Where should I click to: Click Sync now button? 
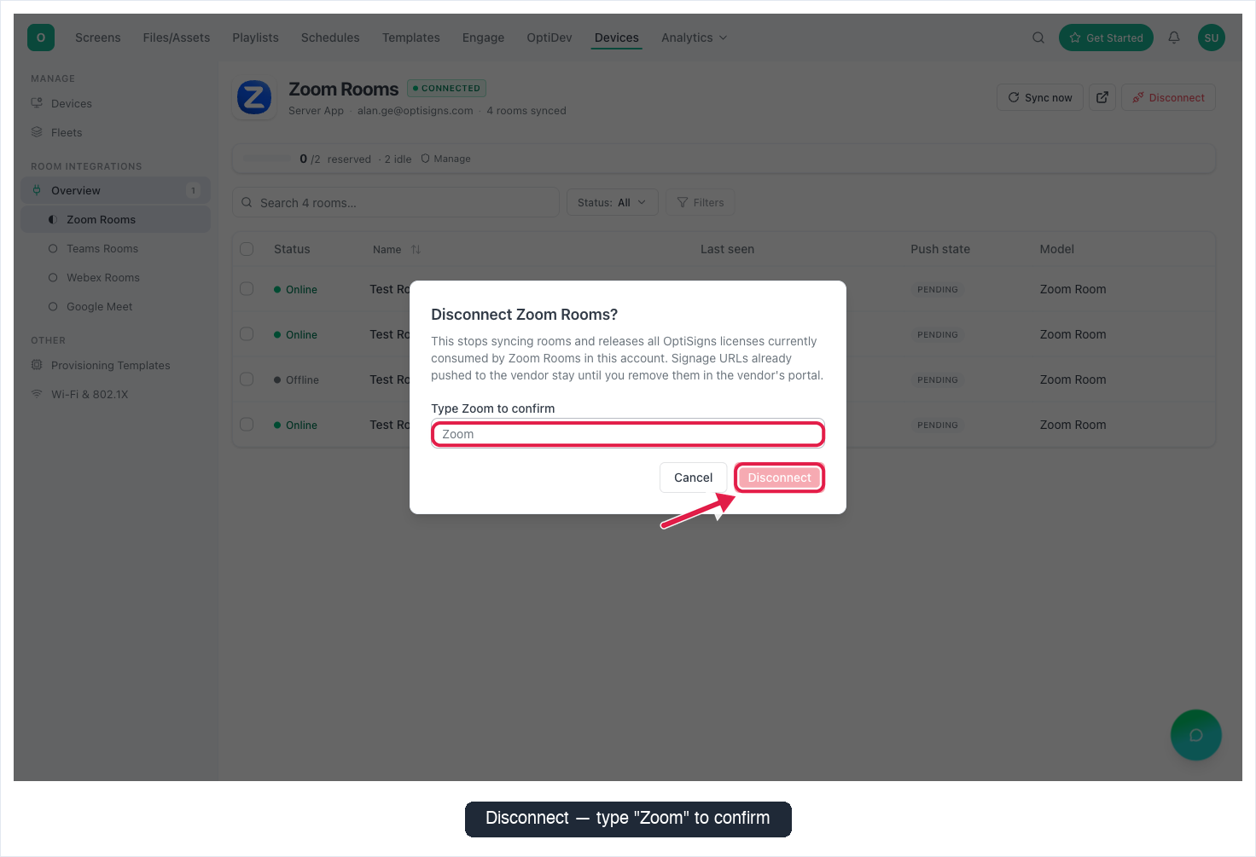point(1040,97)
